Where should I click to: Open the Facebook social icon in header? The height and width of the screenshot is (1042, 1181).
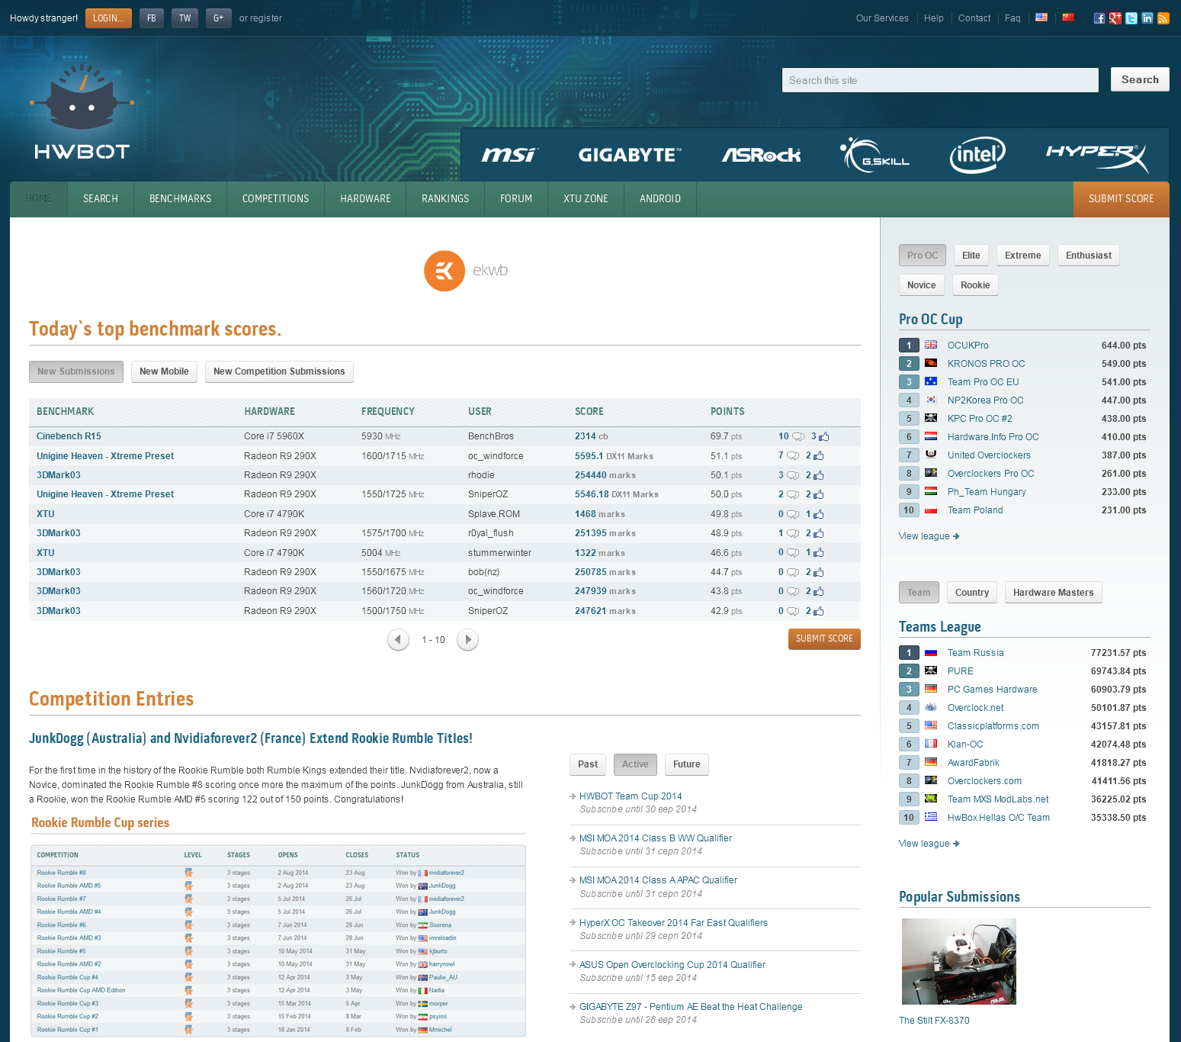click(1099, 18)
